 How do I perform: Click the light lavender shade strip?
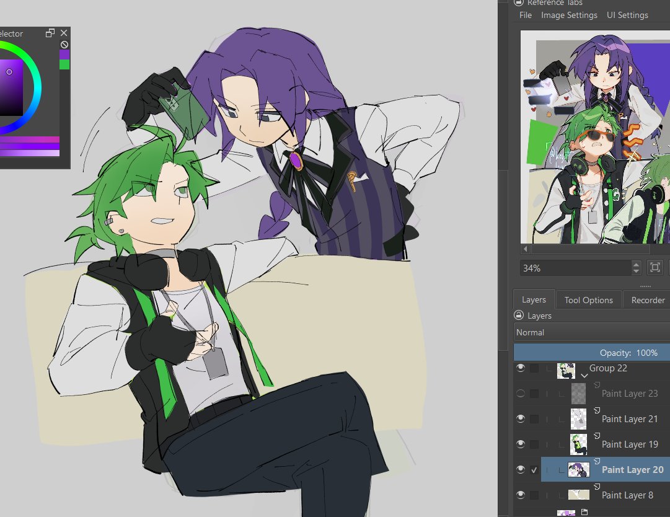(x=30, y=152)
